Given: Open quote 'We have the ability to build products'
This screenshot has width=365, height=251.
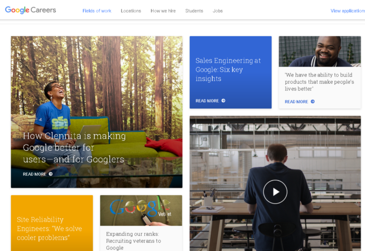Looking at the screenshot, I should [x=319, y=82].
